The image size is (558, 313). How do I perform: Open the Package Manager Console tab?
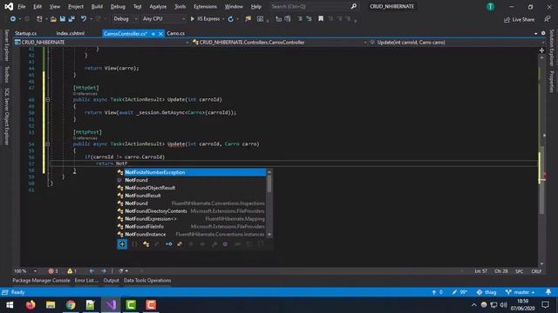(41, 280)
